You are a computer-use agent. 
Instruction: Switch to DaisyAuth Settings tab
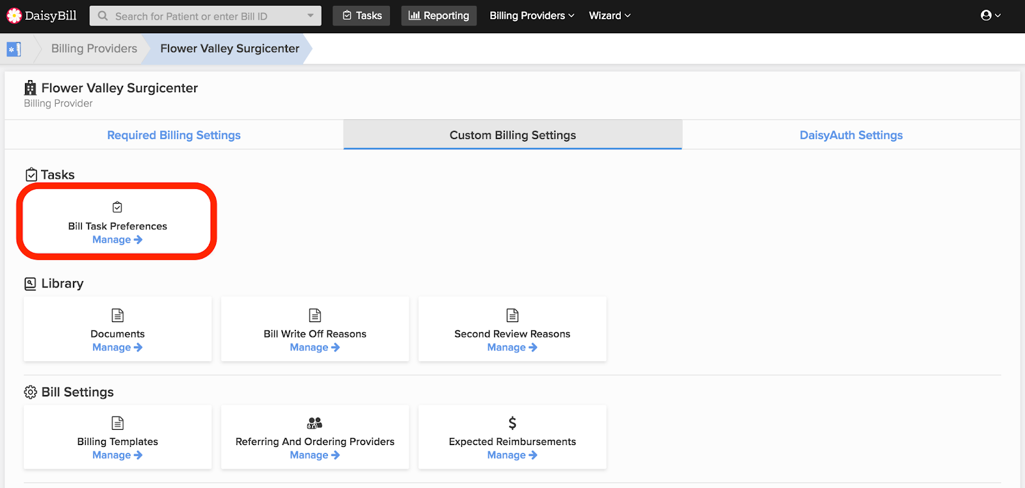[851, 135]
